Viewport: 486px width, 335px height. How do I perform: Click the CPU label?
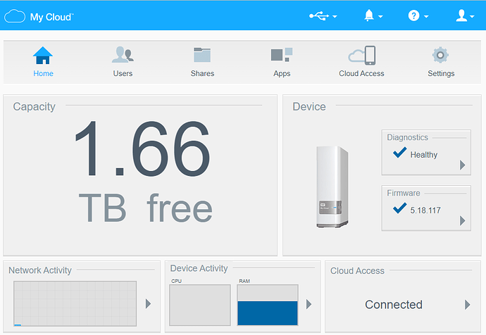coord(176,281)
